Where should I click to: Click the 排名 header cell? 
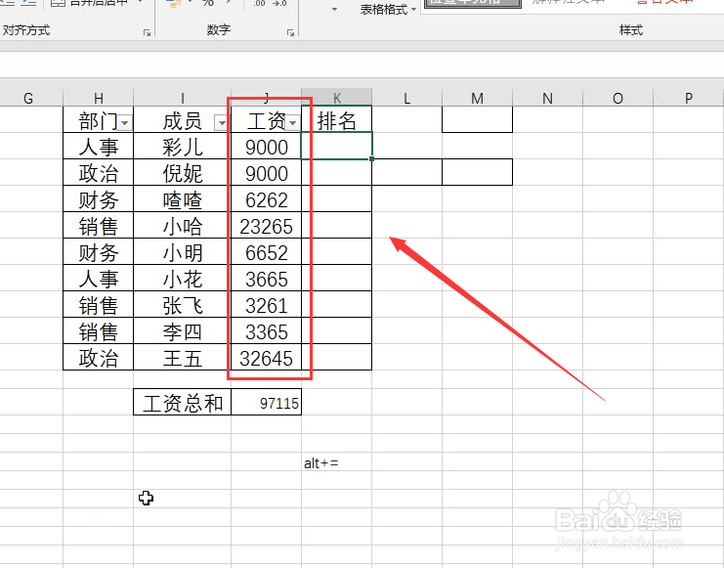(337, 120)
